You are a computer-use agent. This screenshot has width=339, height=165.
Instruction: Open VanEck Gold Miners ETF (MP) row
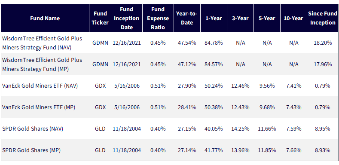(169, 107)
